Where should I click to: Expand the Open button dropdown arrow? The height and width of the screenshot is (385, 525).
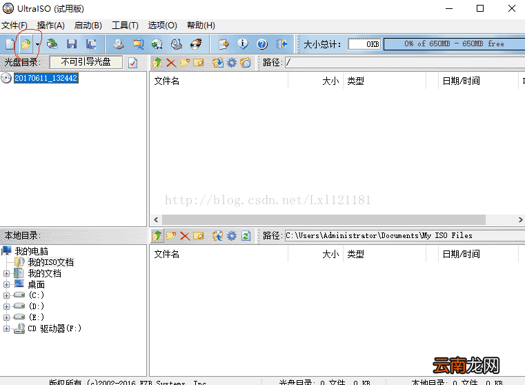coord(37,44)
